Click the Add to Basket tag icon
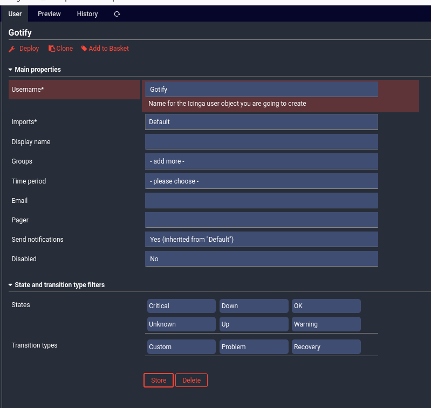The image size is (431, 408). 84,49
